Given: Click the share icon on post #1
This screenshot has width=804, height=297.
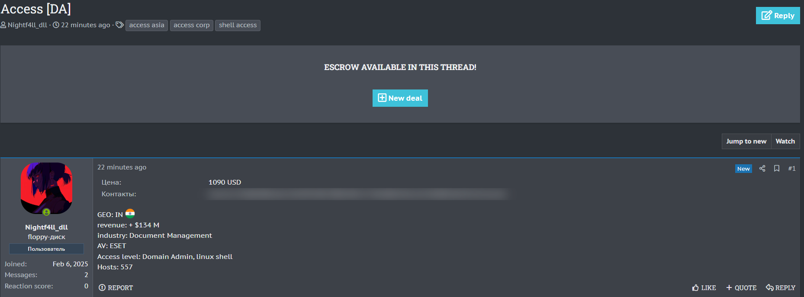Looking at the screenshot, I should coord(762,169).
